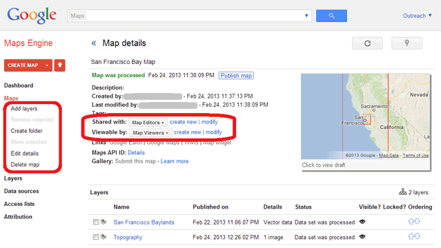Screen dimensions: 441x248
Task: Open San Francisco Baylands layer link
Action: 144,222
